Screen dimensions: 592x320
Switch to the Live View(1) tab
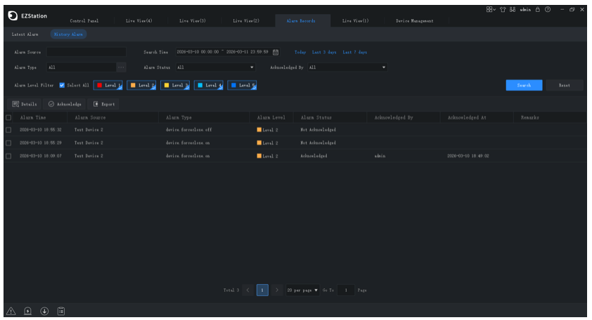[x=355, y=21]
